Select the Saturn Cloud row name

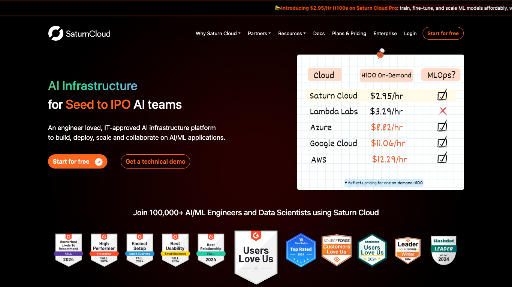click(334, 96)
